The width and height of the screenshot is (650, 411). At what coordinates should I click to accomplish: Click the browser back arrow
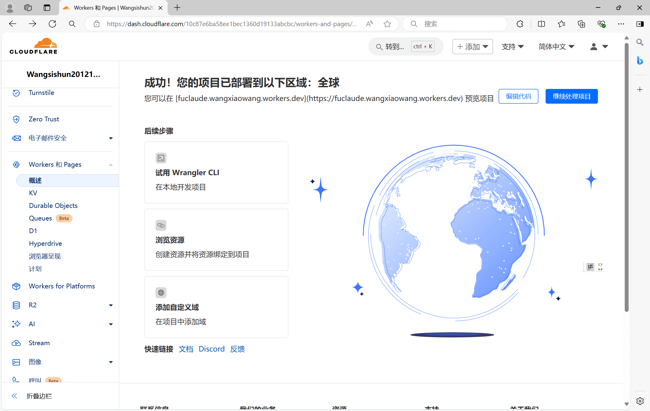13,24
